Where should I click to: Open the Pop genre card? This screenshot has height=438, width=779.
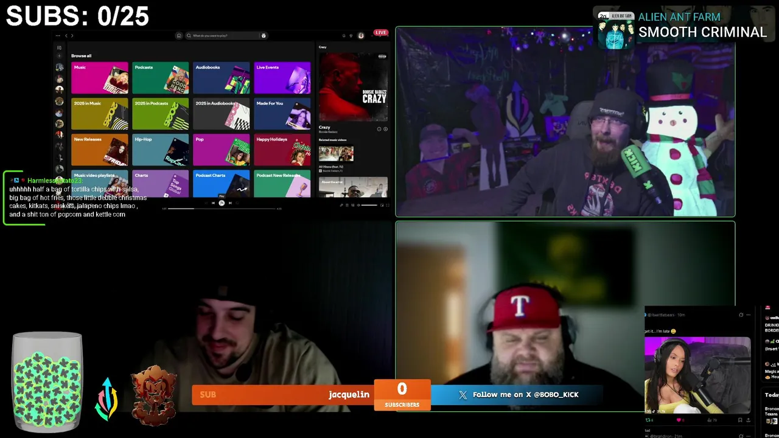coord(222,150)
